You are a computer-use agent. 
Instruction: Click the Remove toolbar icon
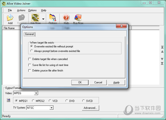(x=22, y=18)
